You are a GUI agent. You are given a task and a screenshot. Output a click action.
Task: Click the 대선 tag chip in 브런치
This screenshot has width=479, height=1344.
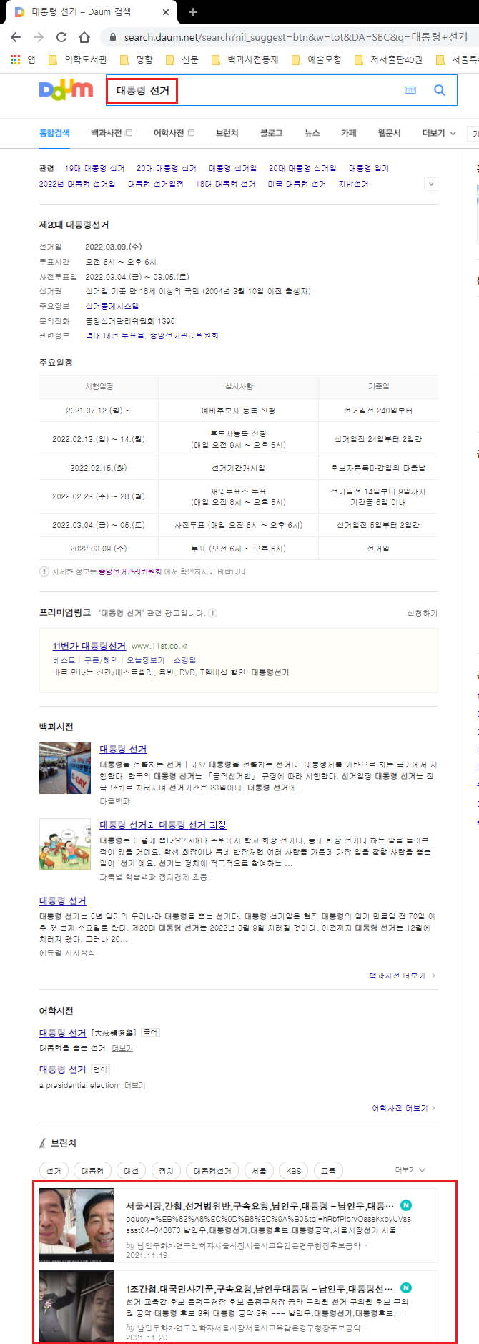(132, 1171)
